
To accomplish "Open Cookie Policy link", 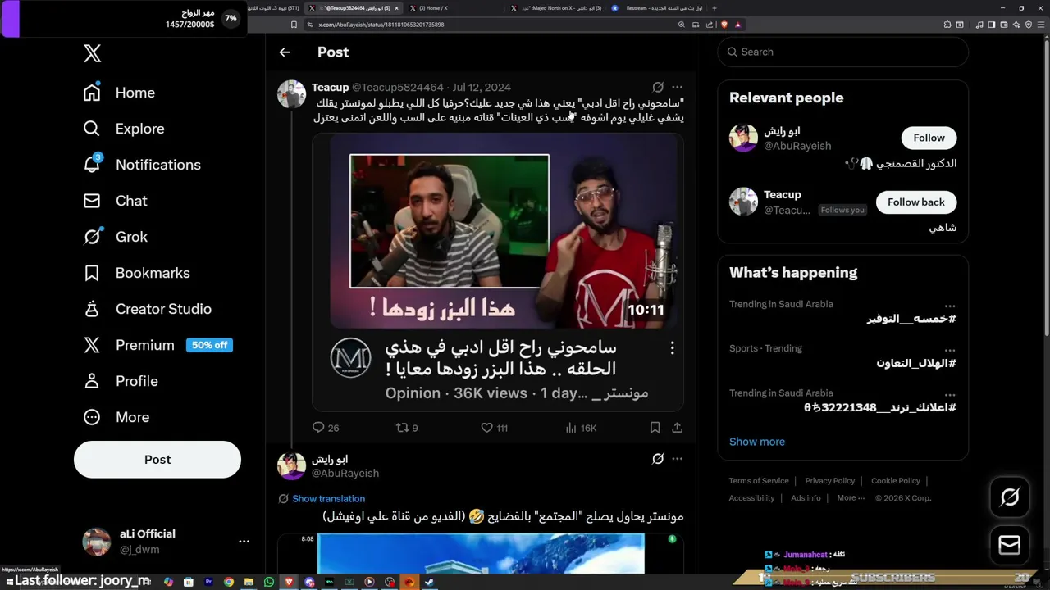I will click(x=896, y=481).
